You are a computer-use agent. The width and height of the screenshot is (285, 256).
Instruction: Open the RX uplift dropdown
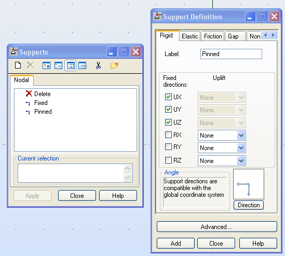click(222, 136)
